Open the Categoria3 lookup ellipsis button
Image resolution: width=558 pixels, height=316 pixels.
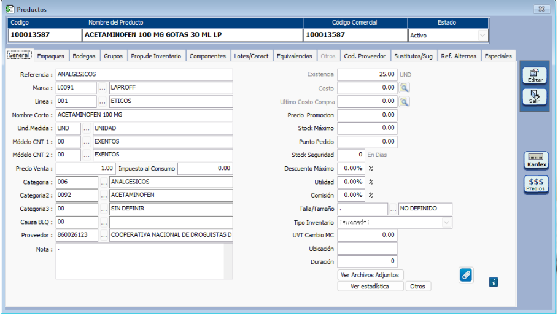pyautogui.click(x=104, y=209)
